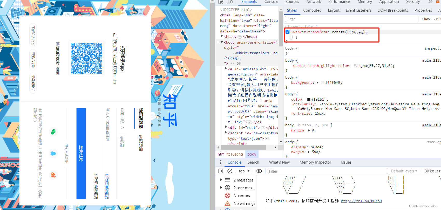Switch to the Sources tab
This screenshot has height=210, width=441.
coord(292,2)
